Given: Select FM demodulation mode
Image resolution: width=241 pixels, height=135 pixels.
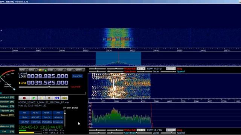Looking at the screenshot, I should (43, 70).
